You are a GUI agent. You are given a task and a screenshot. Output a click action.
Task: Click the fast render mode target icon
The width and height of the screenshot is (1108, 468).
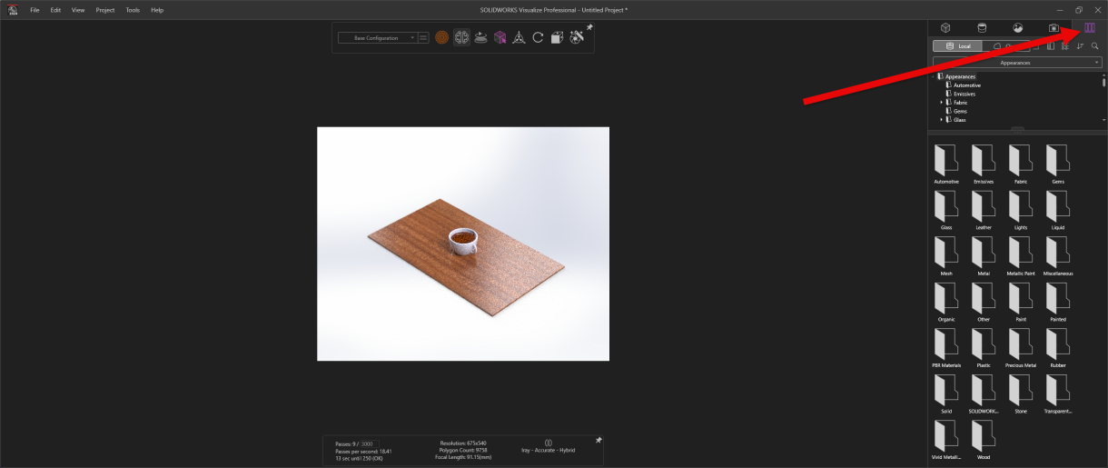pos(441,38)
